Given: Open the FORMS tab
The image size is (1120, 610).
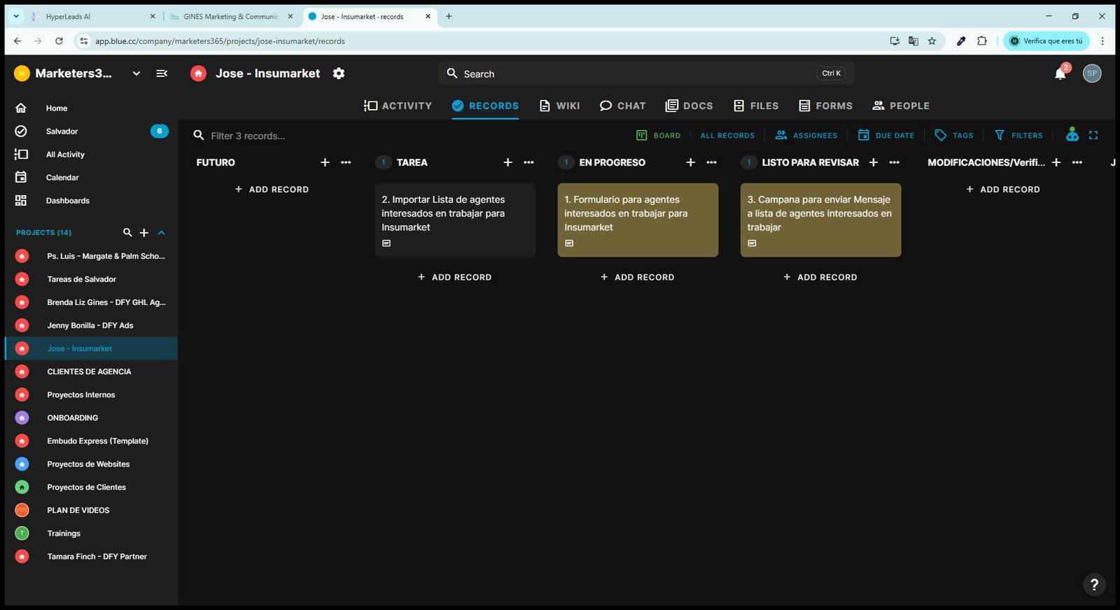Looking at the screenshot, I should (825, 106).
